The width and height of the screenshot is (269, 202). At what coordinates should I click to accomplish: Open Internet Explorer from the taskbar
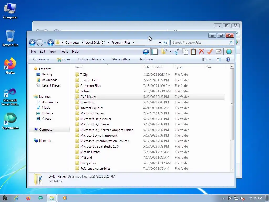click(16, 198)
